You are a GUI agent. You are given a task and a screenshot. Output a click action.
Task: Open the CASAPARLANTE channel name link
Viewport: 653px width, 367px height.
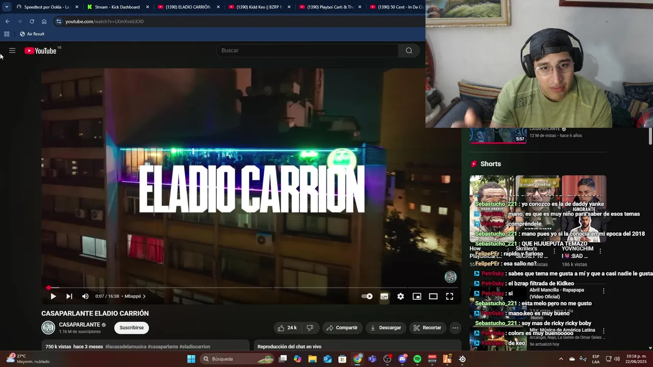tap(80, 325)
